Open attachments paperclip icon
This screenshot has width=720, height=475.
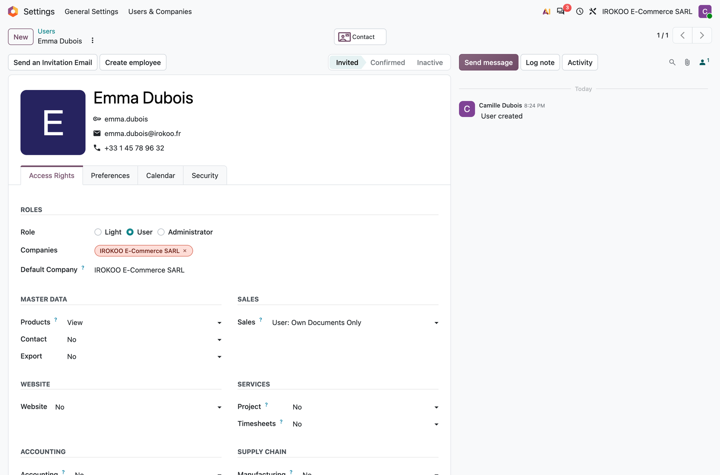click(x=687, y=62)
